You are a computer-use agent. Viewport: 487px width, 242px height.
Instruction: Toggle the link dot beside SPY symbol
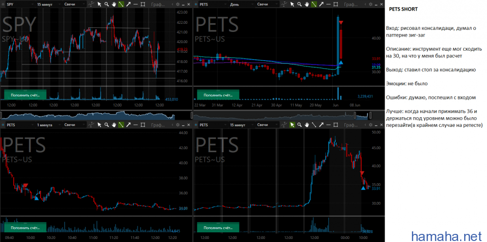3,5
